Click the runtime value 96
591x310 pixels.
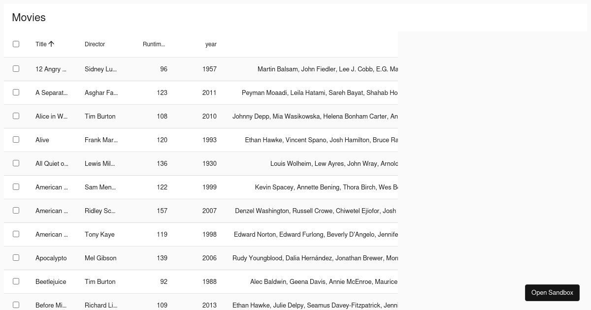(x=164, y=69)
